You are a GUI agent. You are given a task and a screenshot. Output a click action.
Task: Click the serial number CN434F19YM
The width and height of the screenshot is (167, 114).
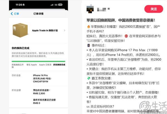41,81
